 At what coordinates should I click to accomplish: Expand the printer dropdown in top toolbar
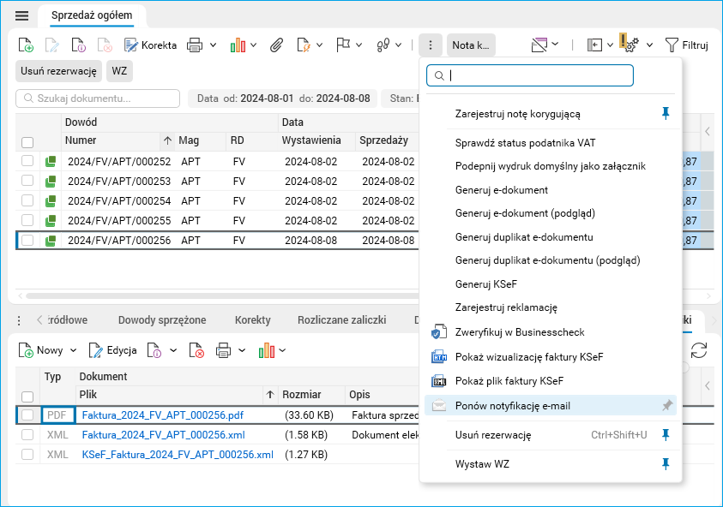click(214, 45)
